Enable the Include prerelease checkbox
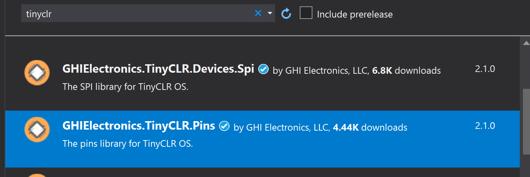The width and height of the screenshot is (530, 177). (x=306, y=13)
